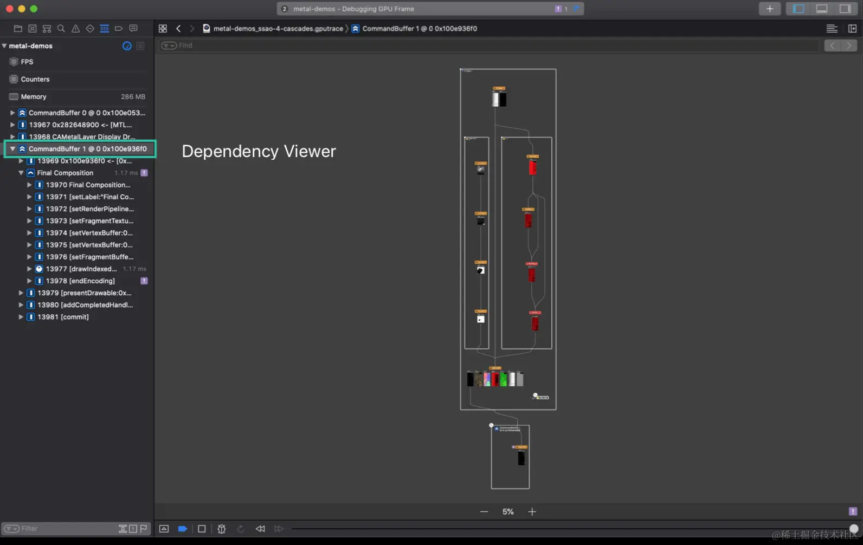Screen dimensions: 863x545
Task: Collapse CommandBuffer 1 tree item
Action: point(12,148)
